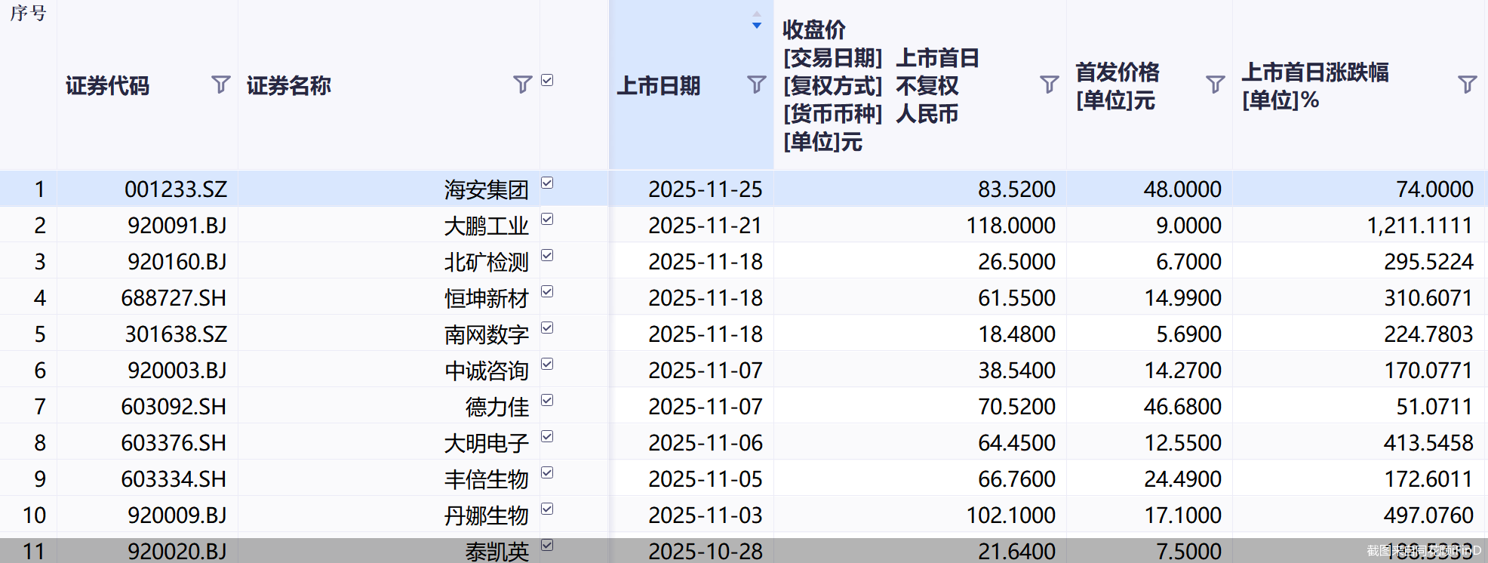Open filter for 证券名称 column
Screen dimensions: 1488x563
[x=522, y=84]
